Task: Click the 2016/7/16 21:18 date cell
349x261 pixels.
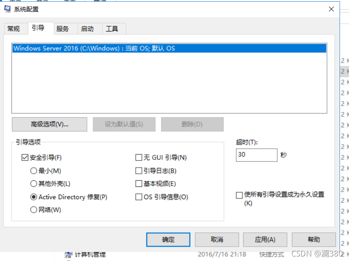Action: pos(222,254)
